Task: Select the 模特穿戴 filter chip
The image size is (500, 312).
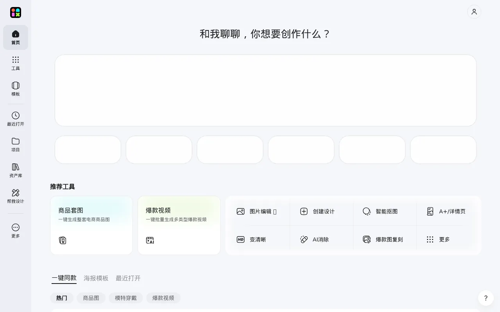Action: [x=126, y=298]
